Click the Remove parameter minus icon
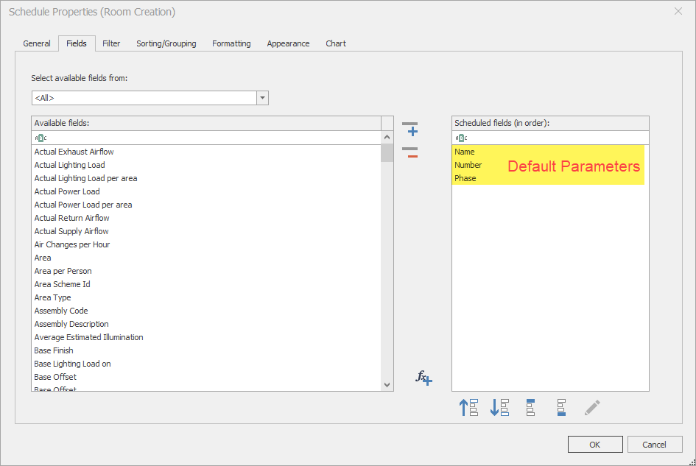The image size is (696, 466). point(410,152)
